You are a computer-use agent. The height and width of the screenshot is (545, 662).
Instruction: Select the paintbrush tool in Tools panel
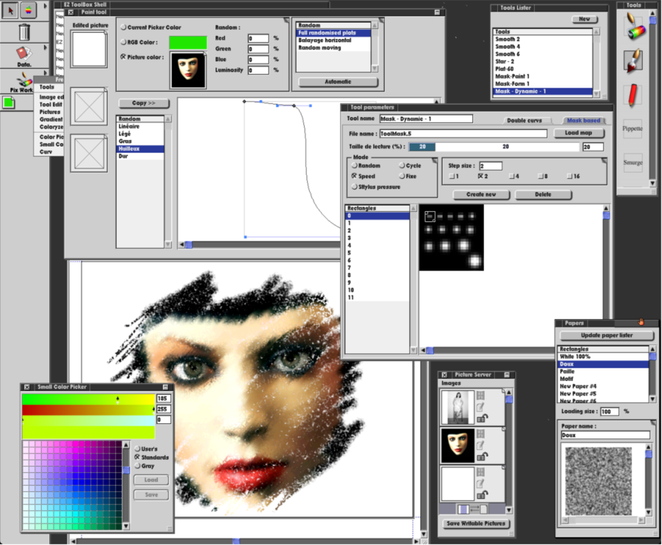[632, 62]
